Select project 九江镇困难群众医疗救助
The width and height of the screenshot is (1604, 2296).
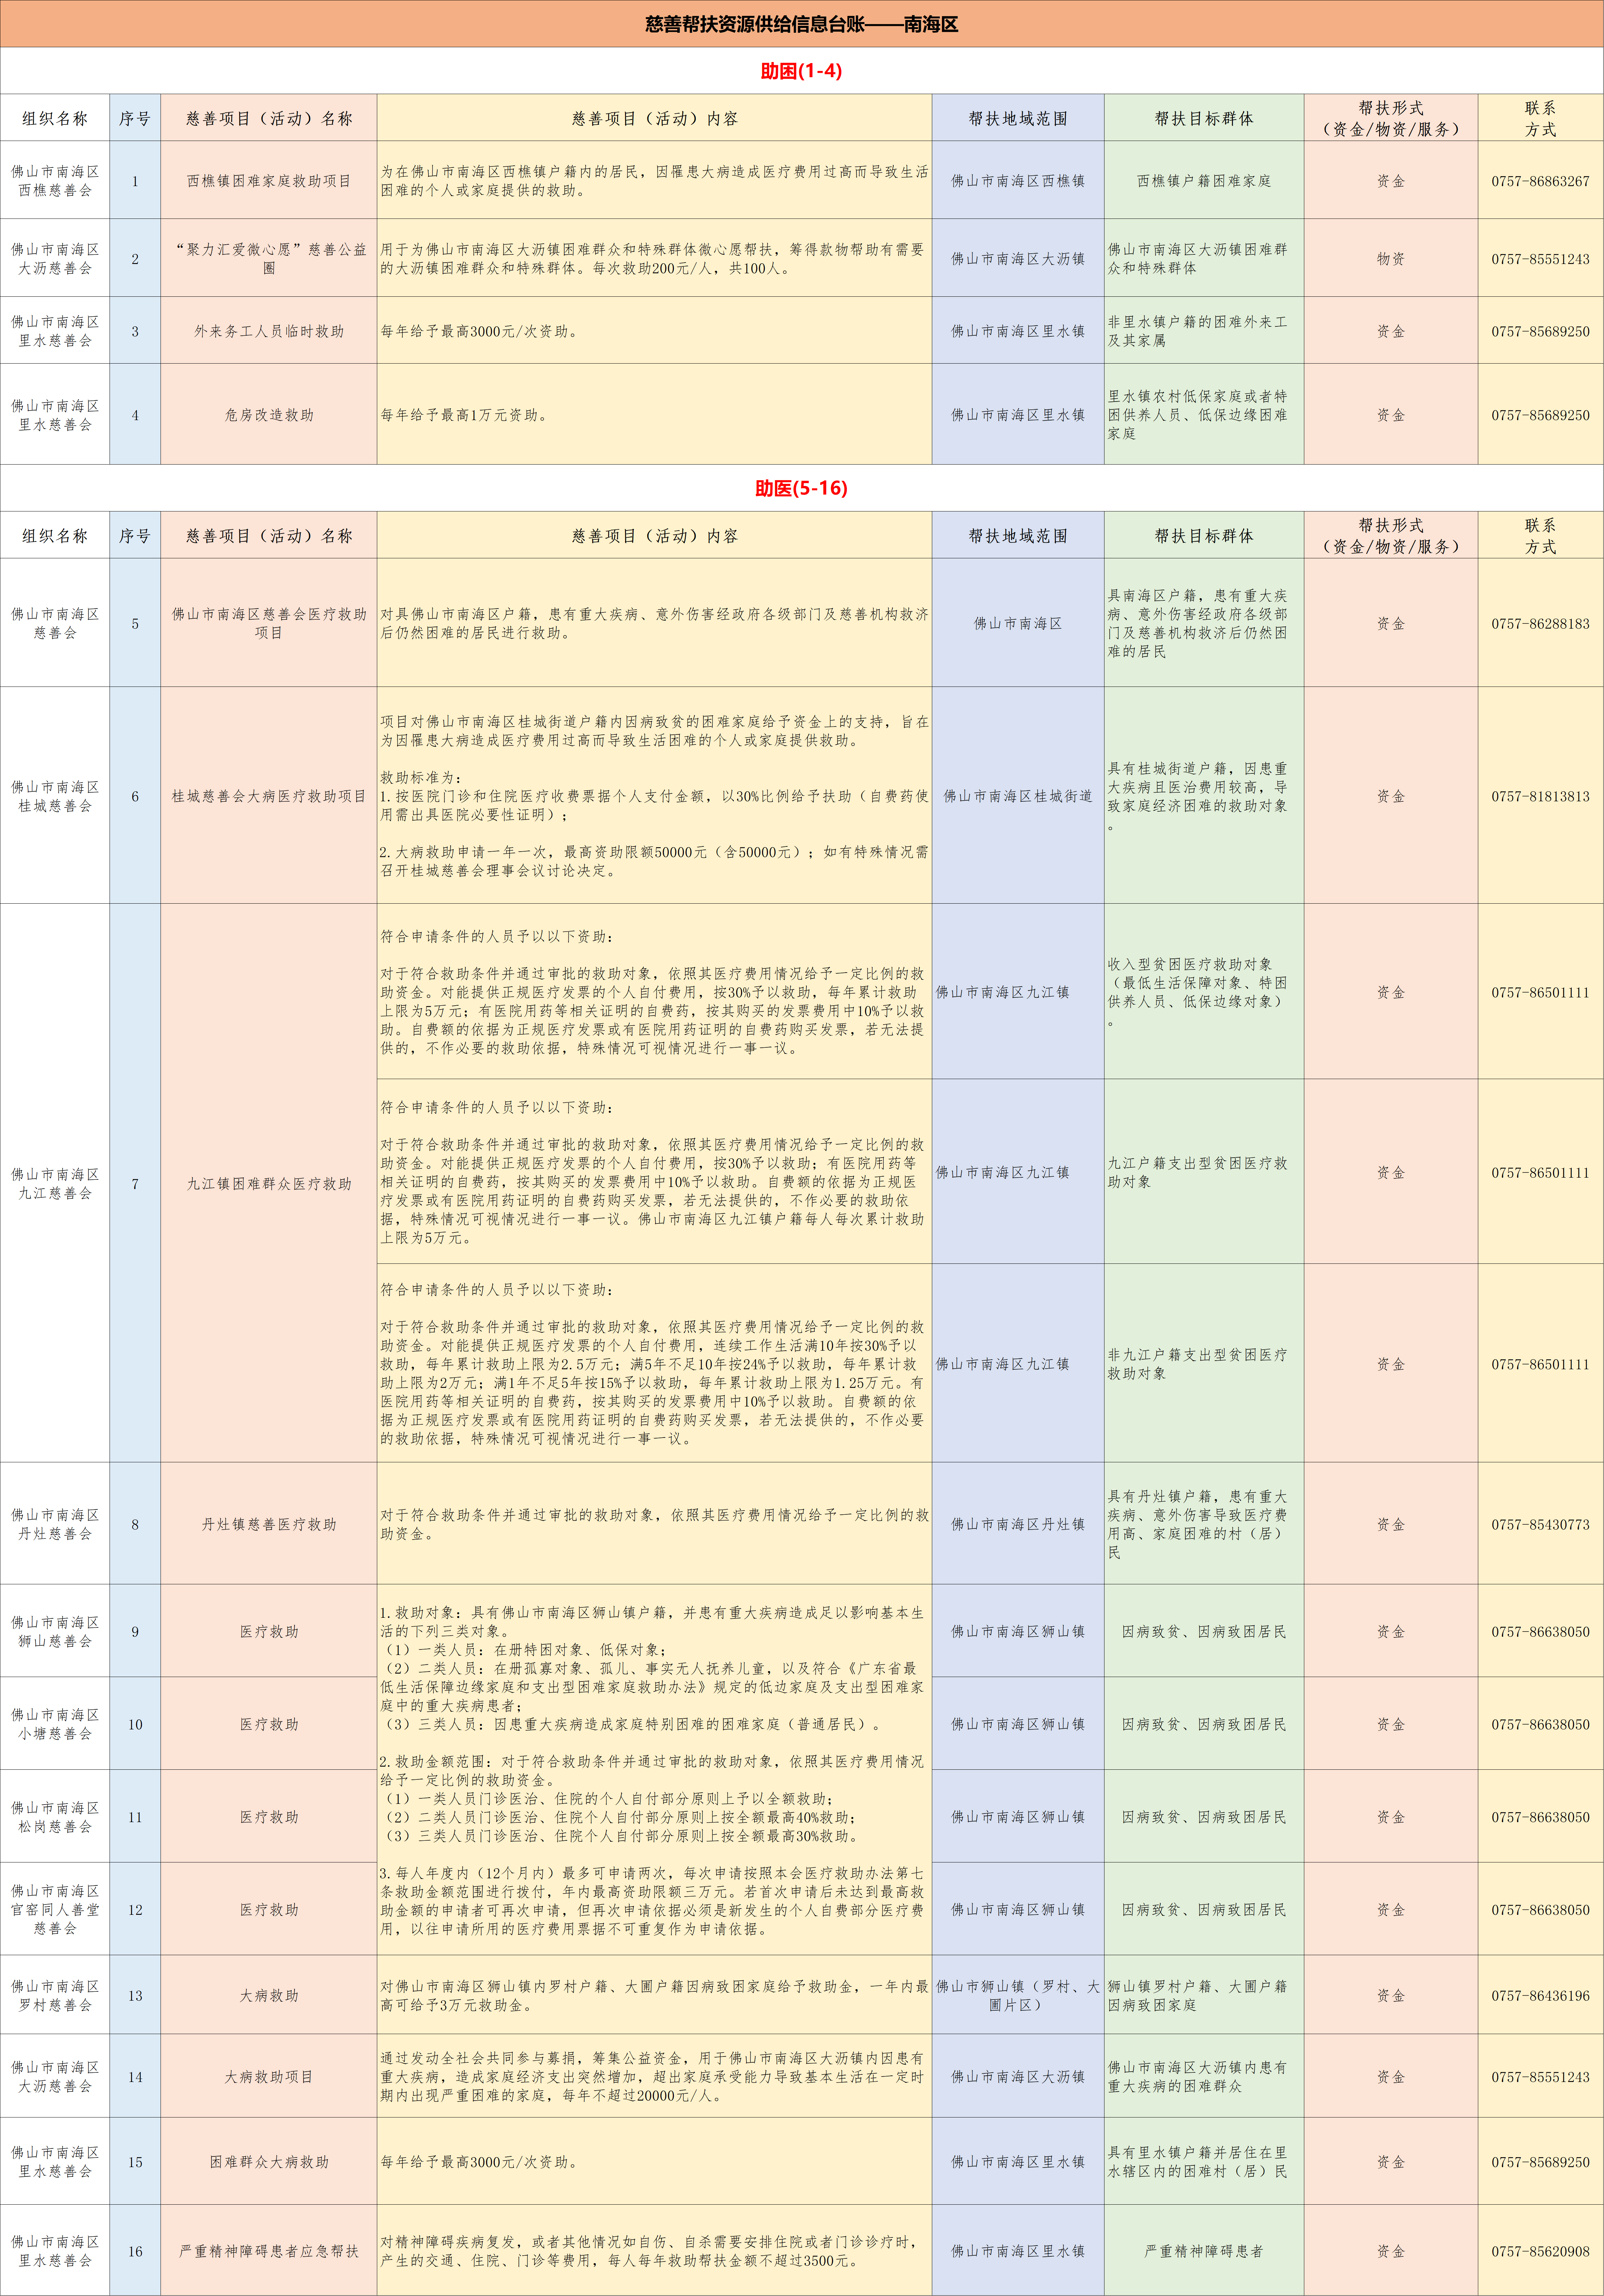point(269,1183)
